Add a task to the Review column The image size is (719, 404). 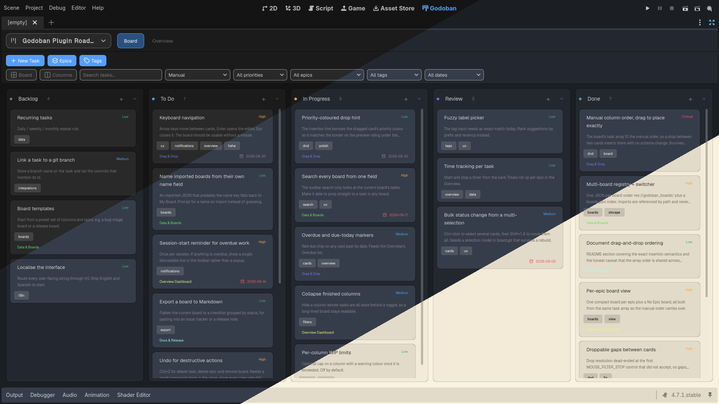tap(548, 99)
